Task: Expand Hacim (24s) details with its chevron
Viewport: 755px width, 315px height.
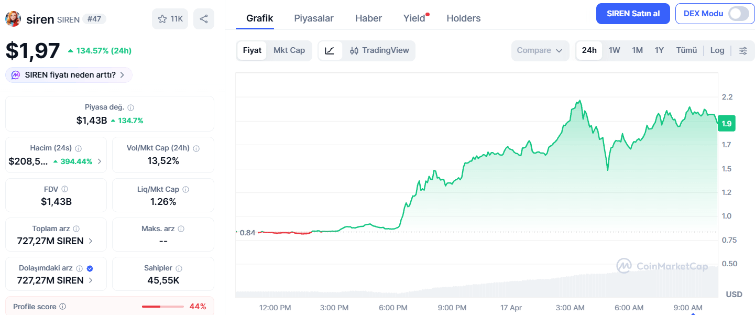Action: point(99,161)
